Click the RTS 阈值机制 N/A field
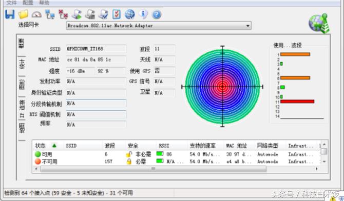This screenshot has width=344, height=201. 96,114
